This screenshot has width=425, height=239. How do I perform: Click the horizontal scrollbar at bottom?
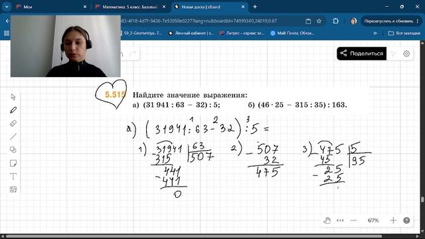(194, 236)
